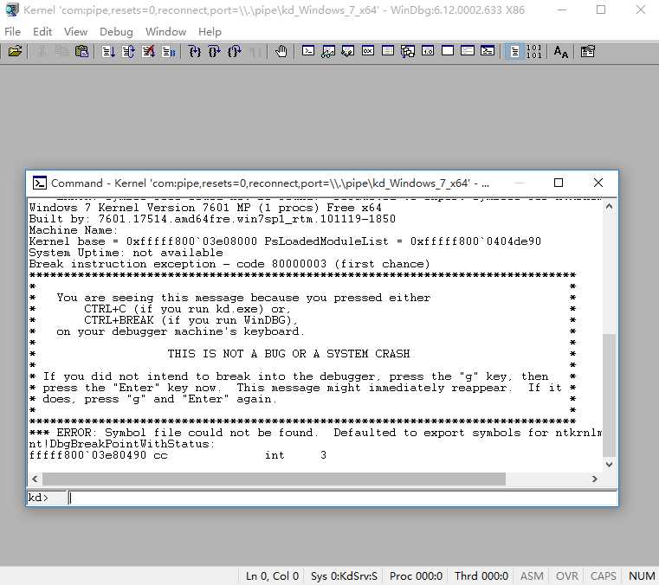This screenshot has height=585, width=659.
Task: Click the 'Windows 7 Kernel Version 7601' line
Action: click(x=205, y=208)
